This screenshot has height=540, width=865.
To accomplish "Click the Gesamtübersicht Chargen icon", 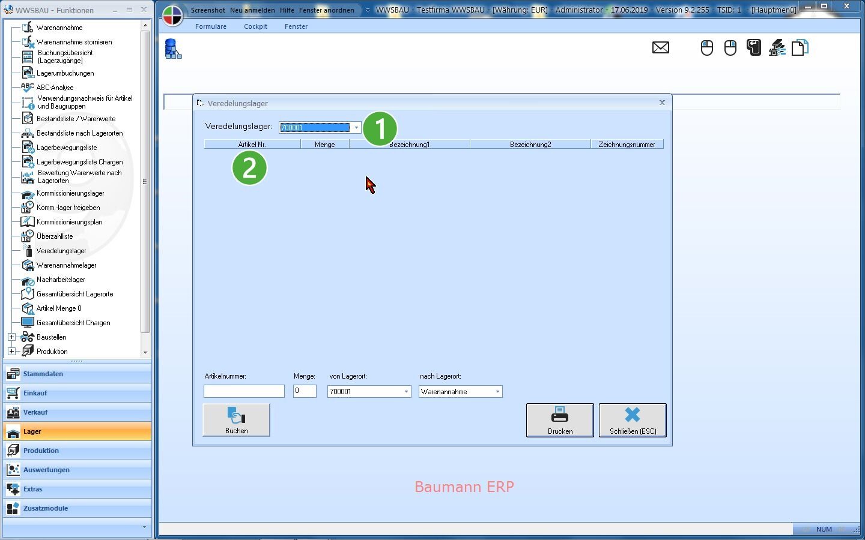I will [28, 322].
